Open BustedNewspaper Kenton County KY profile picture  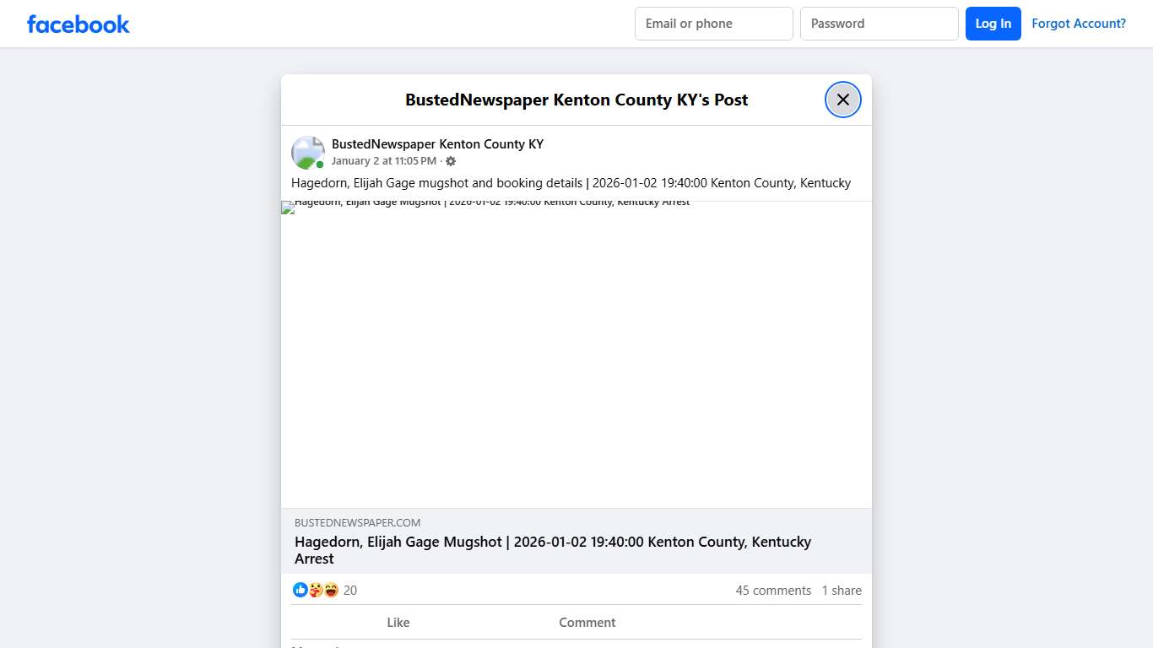(307, 152)
